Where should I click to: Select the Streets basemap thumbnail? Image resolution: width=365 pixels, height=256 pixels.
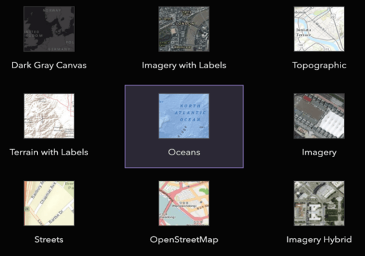tap(49, 203)
